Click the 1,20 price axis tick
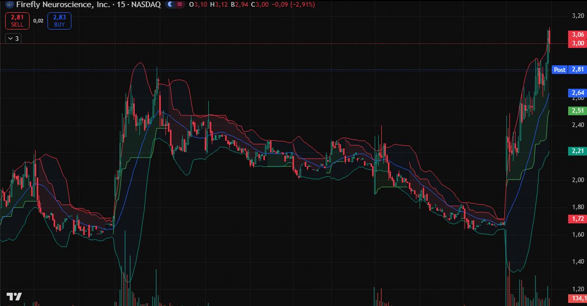Screen dimensions: 587x306 (578, 289)
